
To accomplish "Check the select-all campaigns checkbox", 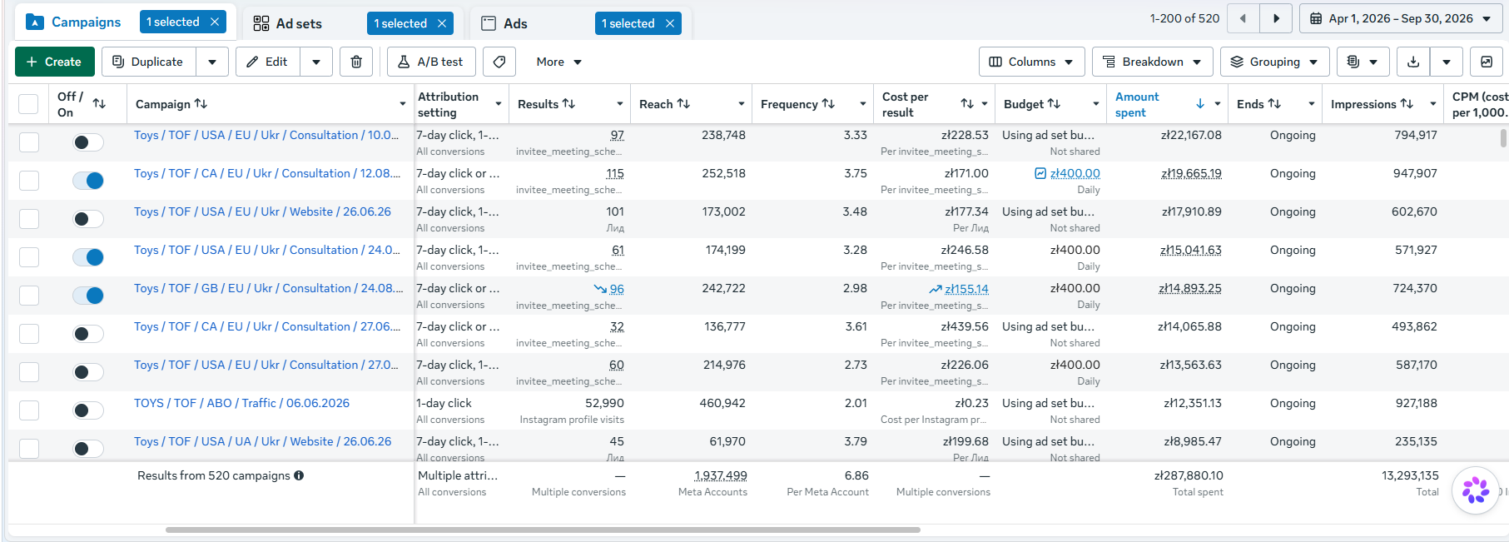I will (28, 104).
